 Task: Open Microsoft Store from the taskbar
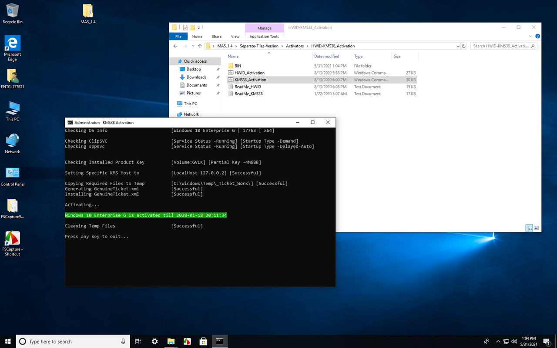[x=203, y=341]
